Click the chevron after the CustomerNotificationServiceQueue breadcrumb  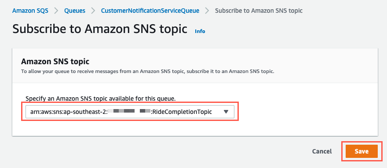click(207, 11)
